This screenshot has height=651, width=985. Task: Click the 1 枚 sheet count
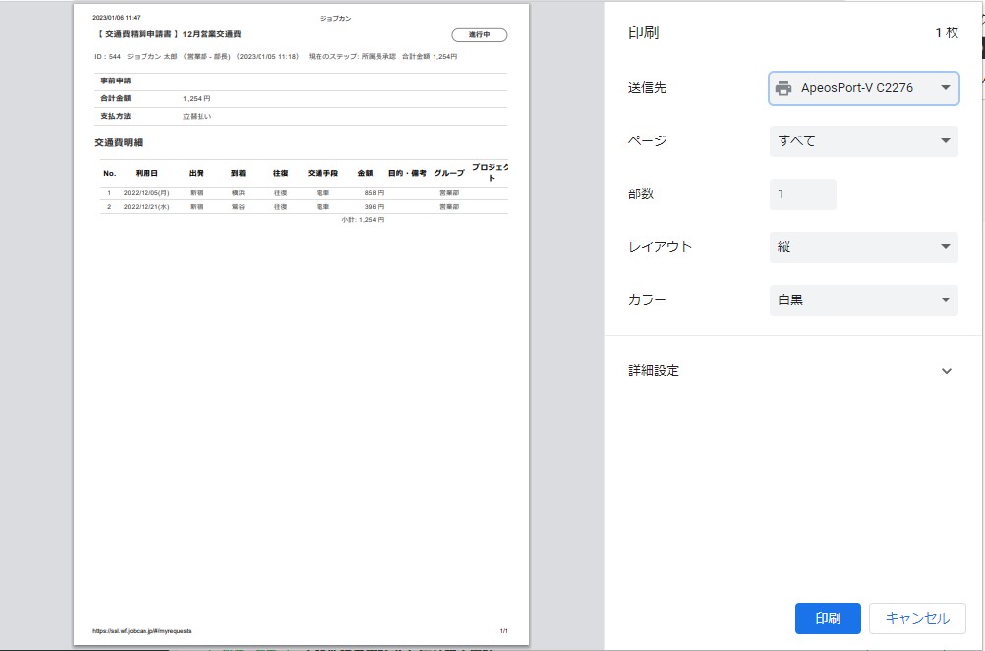pyautogui.click(x=946, y=33)
